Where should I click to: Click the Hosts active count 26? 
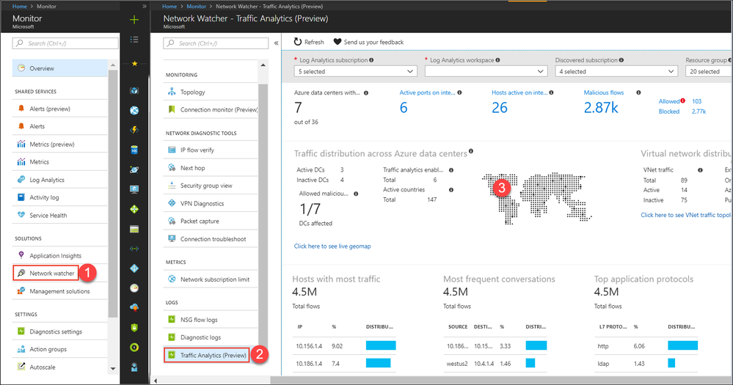pyautogui.click(x=499, y=108)
